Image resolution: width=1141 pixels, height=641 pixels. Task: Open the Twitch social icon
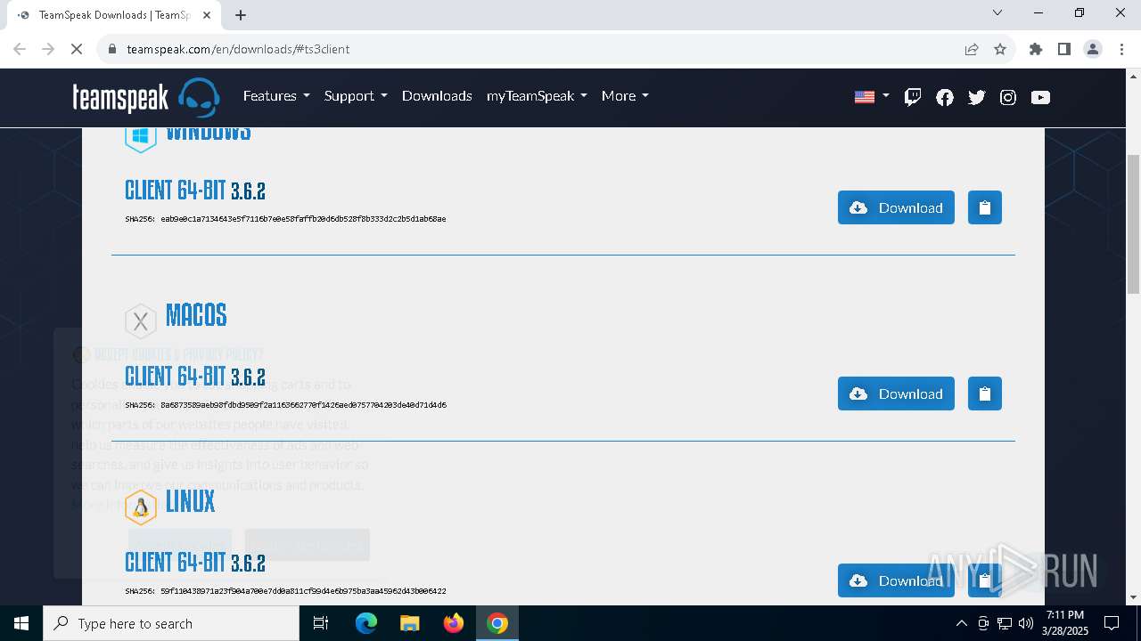913,97
